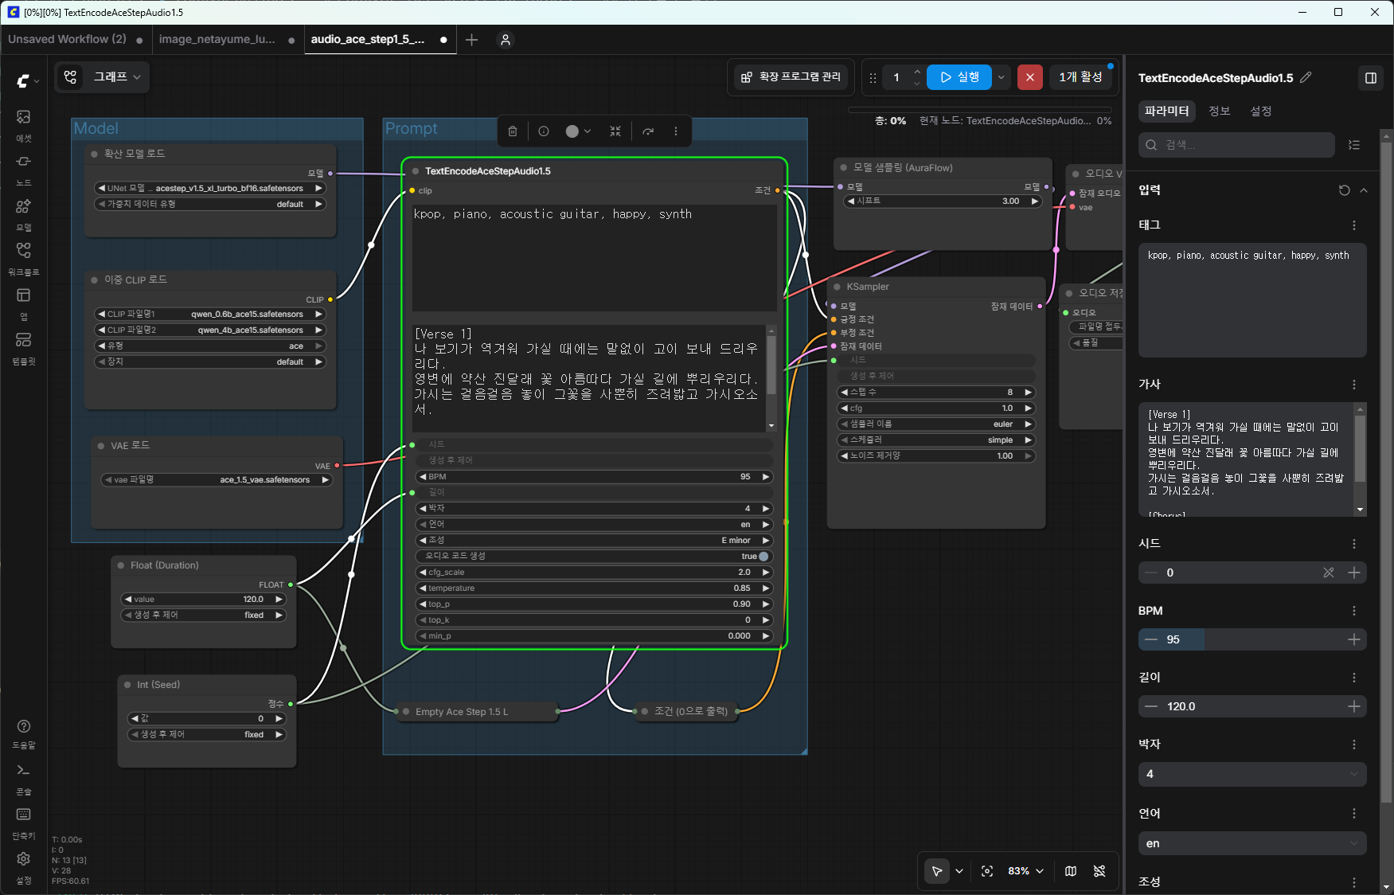This screenshot has height=895, width=1394.
Task: Click the 1 active jobs button
Action: 1080,77
